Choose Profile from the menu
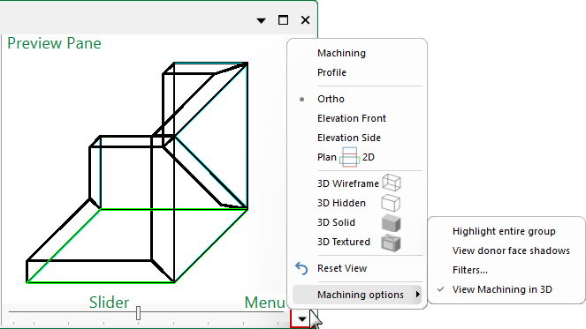Image resolution: width=586 pixels, height=329 pixels. coord(331,72)
